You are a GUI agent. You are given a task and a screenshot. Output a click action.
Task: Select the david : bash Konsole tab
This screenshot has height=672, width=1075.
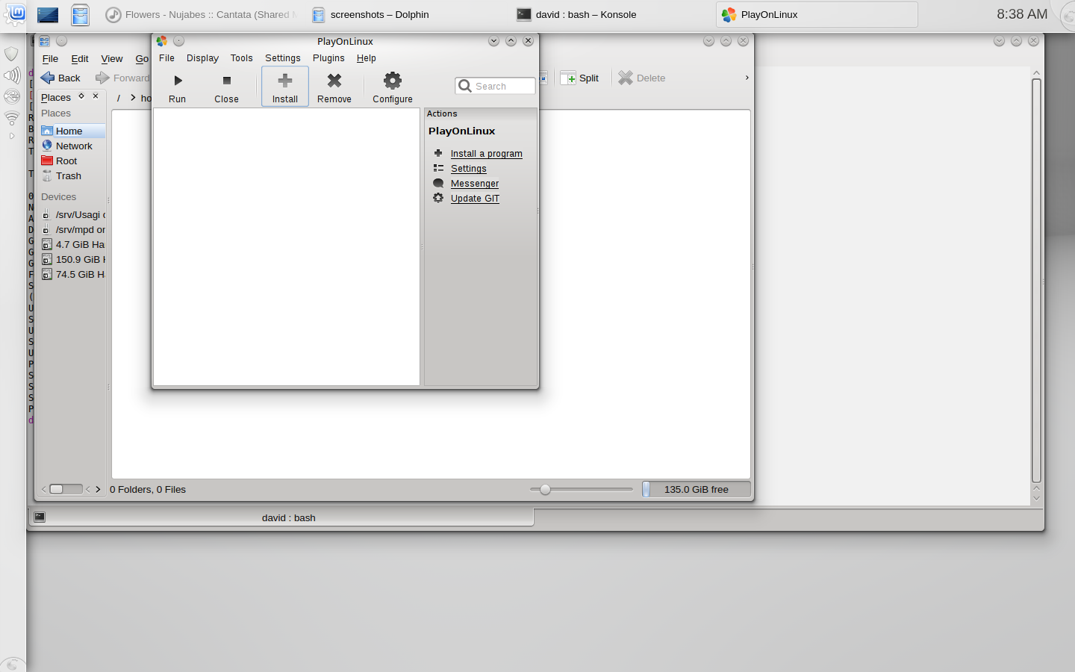click(281, 517)
